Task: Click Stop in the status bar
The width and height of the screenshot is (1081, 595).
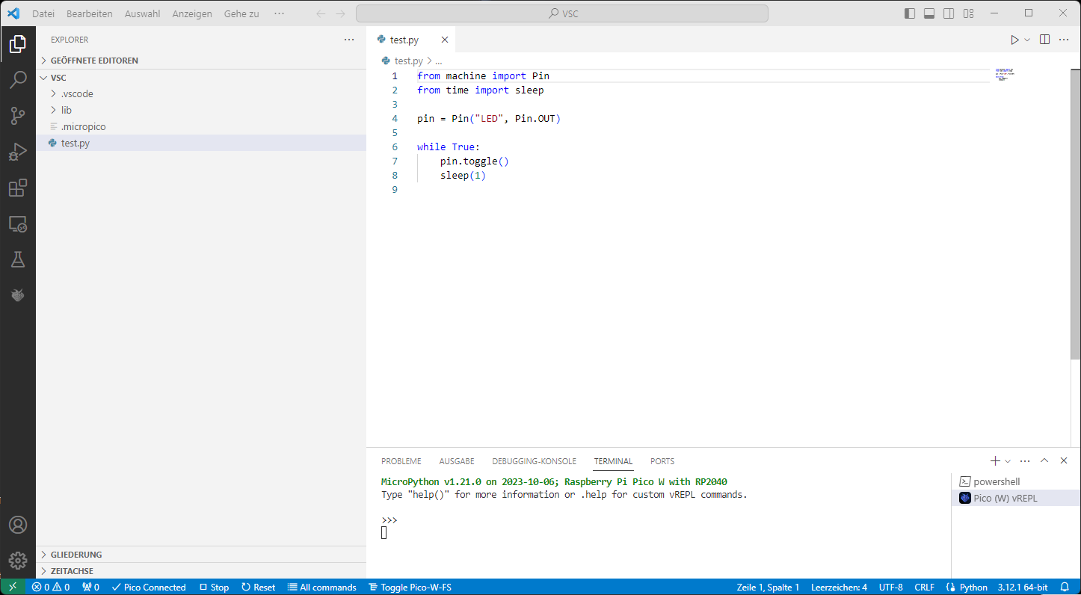Action: point(215,588)
